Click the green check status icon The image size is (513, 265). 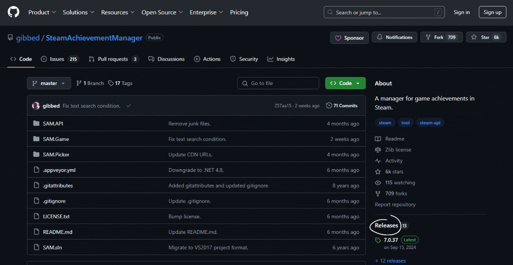click(129, 105)
